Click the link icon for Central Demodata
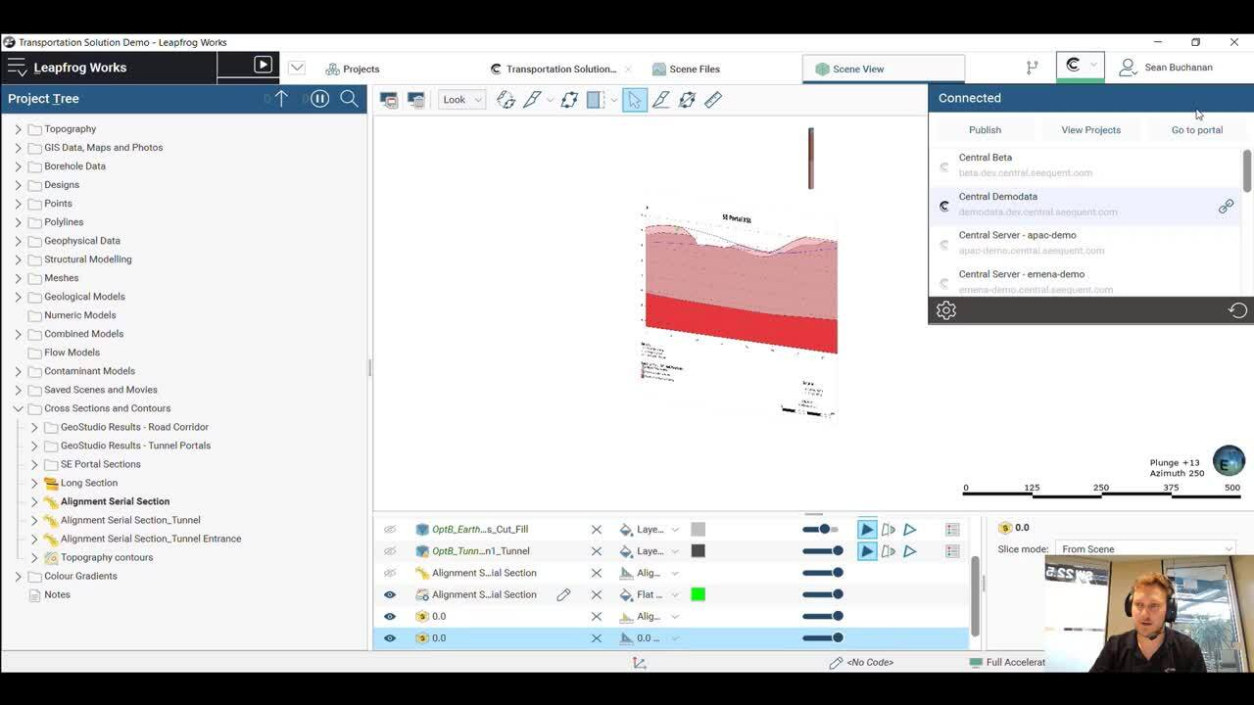Image resolution: width=1254 pixels, height=705 pixels. tap(1226, 207)
